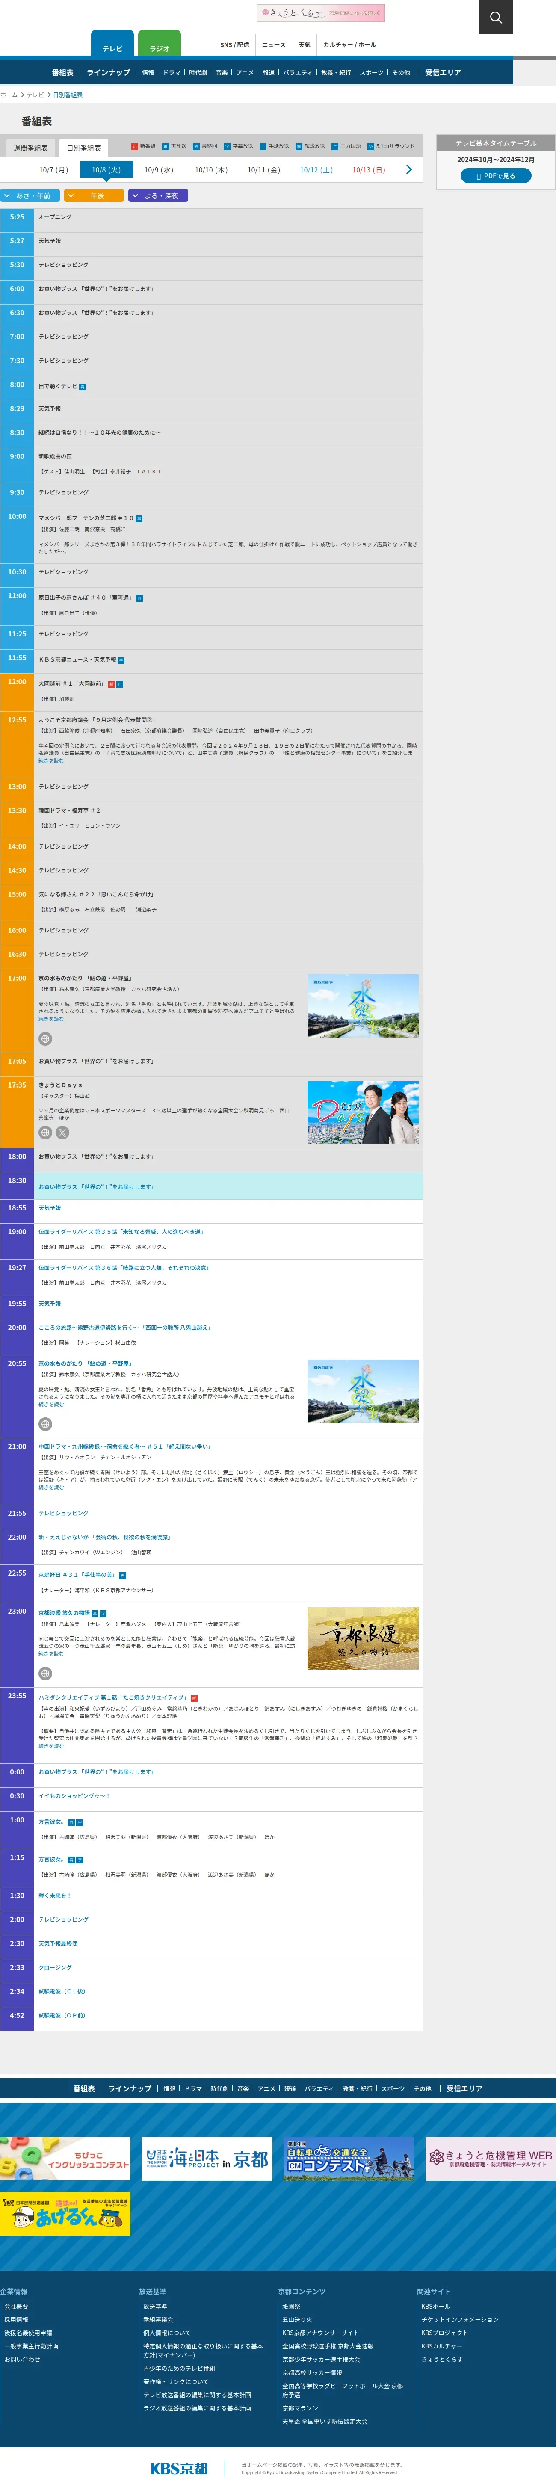Select the 13:30 韓国ドラマ・瑠璃草 #2 title

pyautogui.click(x=70, y=810)
